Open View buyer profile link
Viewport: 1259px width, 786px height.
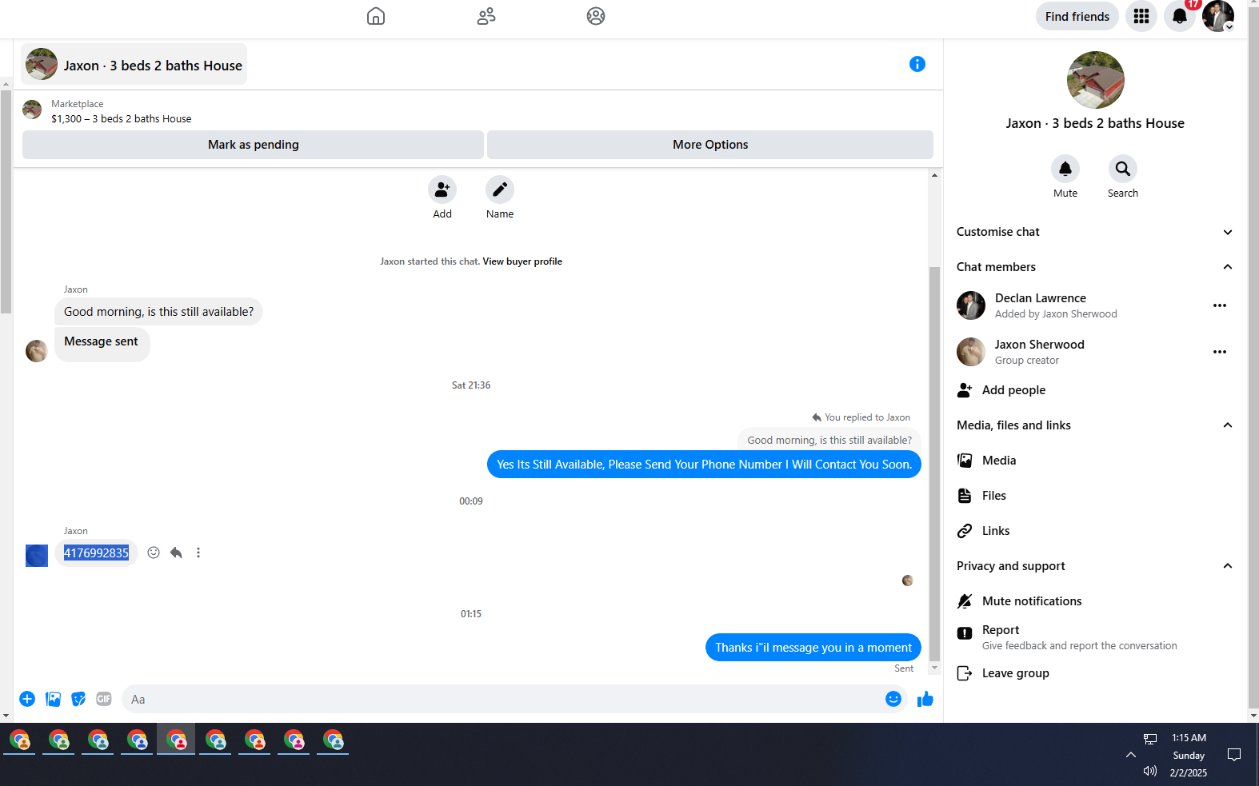tap(522, 261)
